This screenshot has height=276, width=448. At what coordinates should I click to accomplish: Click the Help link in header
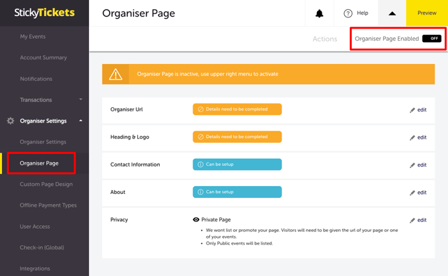click(362, 13)
